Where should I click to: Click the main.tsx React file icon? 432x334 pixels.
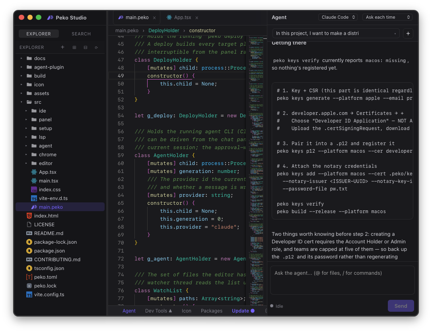pos(34,181)
